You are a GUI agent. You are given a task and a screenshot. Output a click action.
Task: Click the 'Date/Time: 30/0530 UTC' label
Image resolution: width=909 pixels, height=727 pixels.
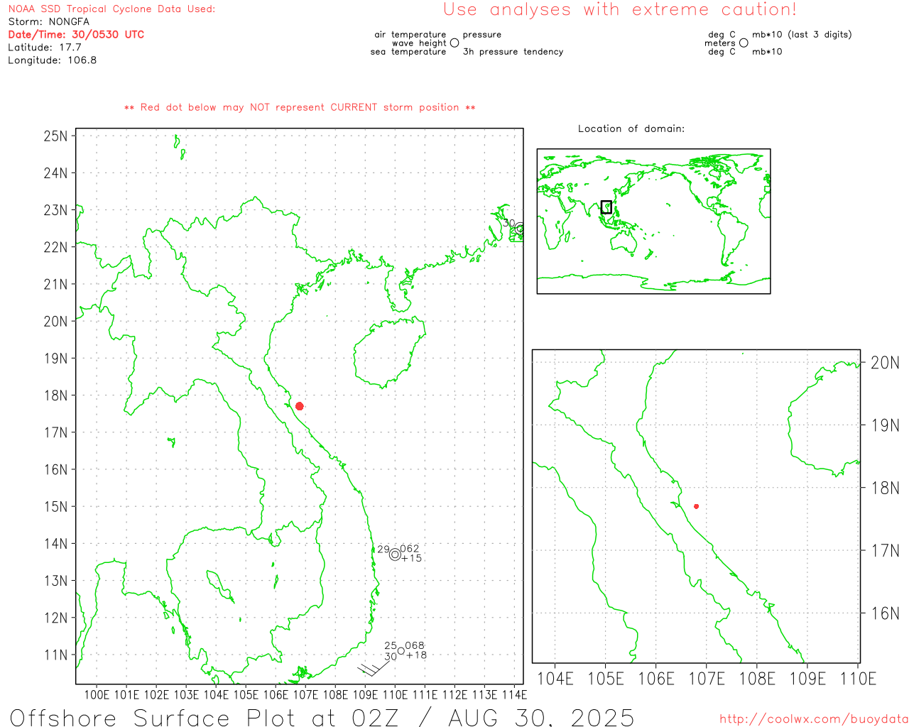[76, 35]
